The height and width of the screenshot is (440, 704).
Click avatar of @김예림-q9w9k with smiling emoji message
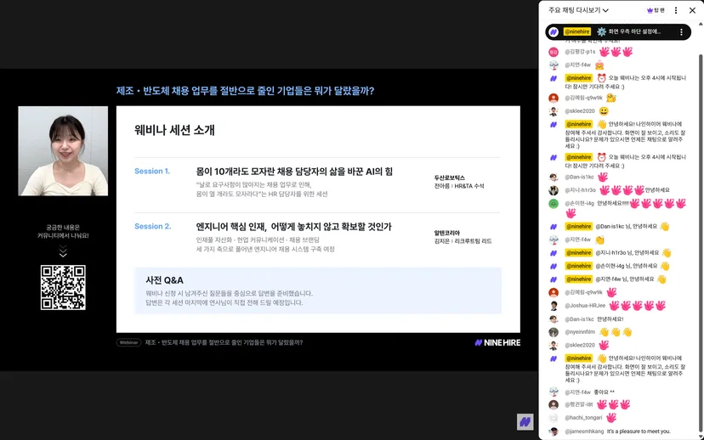[x=554, y=98]
